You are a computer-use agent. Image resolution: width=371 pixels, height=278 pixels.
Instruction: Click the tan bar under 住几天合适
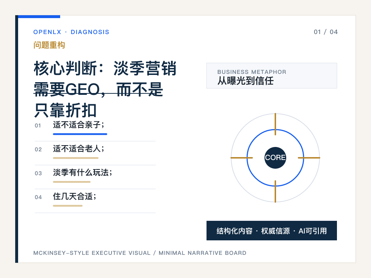coord(68,206)
